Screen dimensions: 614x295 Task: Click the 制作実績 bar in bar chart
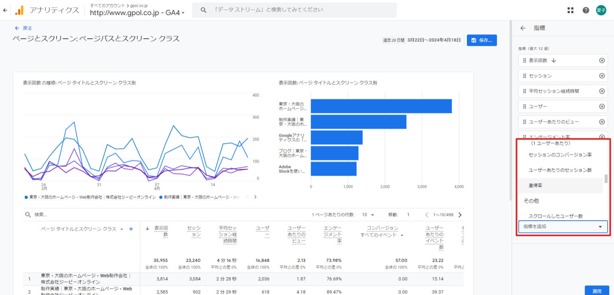coord(358,122)
